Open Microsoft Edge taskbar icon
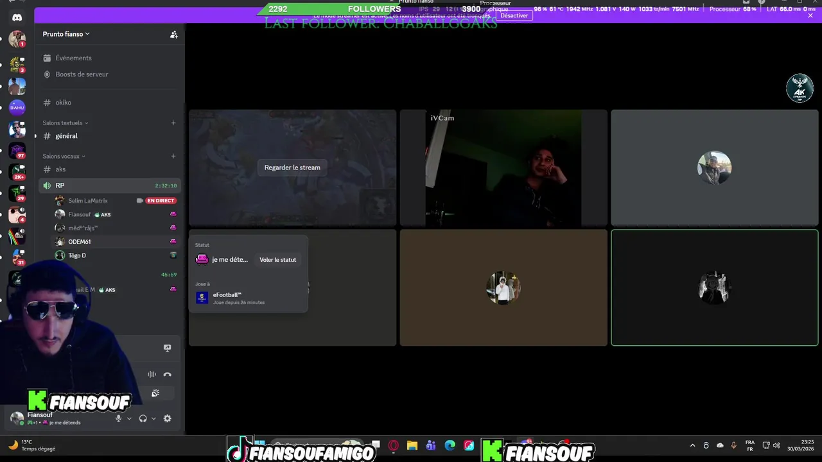This screenshot has height=462, width=822. [450, 445]
